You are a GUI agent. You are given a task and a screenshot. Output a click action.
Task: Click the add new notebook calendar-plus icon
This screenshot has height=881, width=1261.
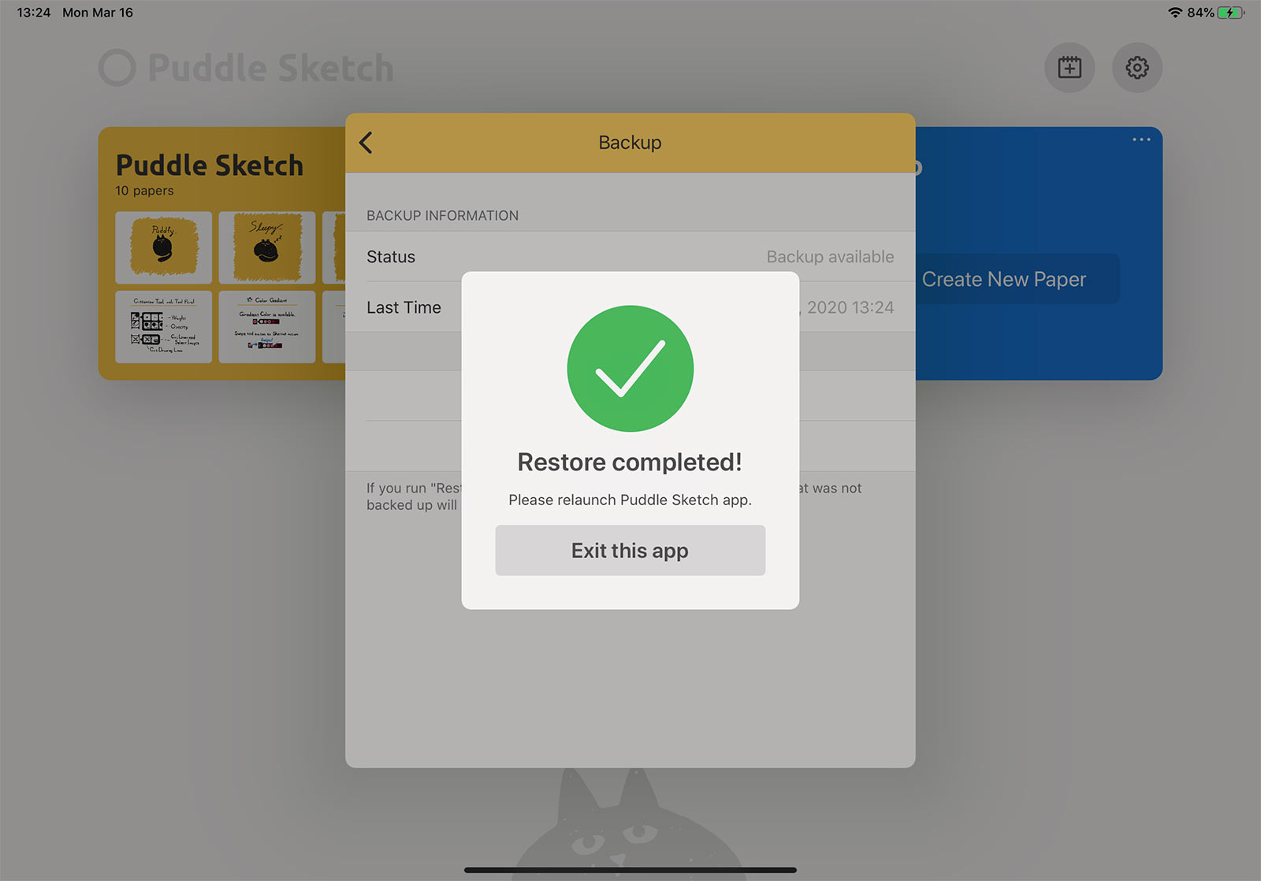[x=1069, y=68]
